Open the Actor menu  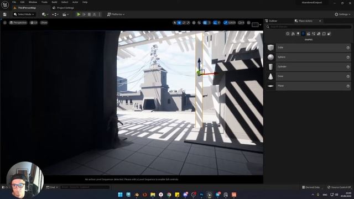(75, 2)
